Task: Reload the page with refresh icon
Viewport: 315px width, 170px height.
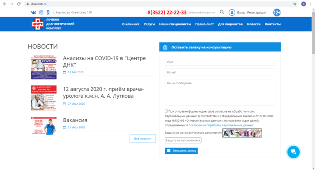Action: click(x=19, y=4)
